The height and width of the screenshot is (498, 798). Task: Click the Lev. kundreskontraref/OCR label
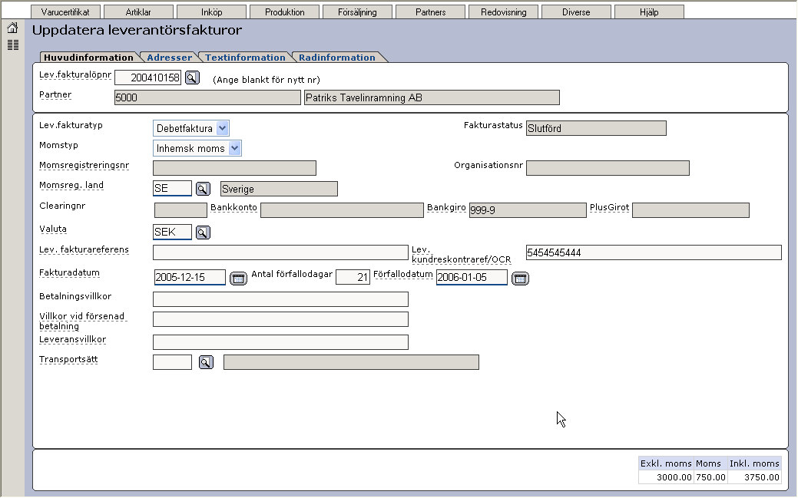(461, 254)
